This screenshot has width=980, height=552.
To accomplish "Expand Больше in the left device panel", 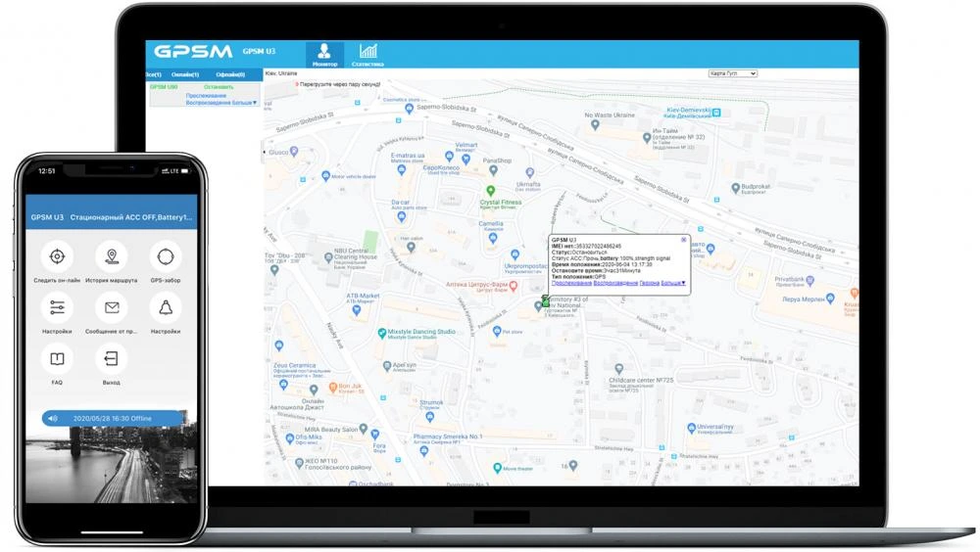I will 241,102.
